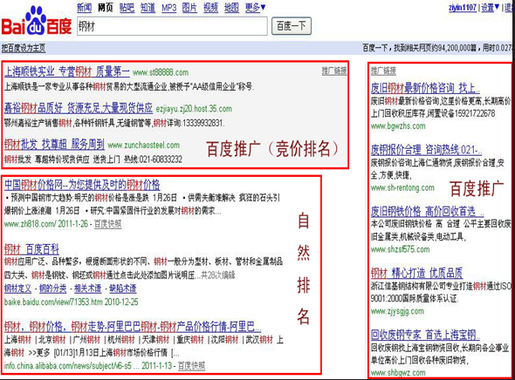Viewport: 515px width, 380px height.
Task: Open the 视频 video tab
Action: tap(210, 8)
